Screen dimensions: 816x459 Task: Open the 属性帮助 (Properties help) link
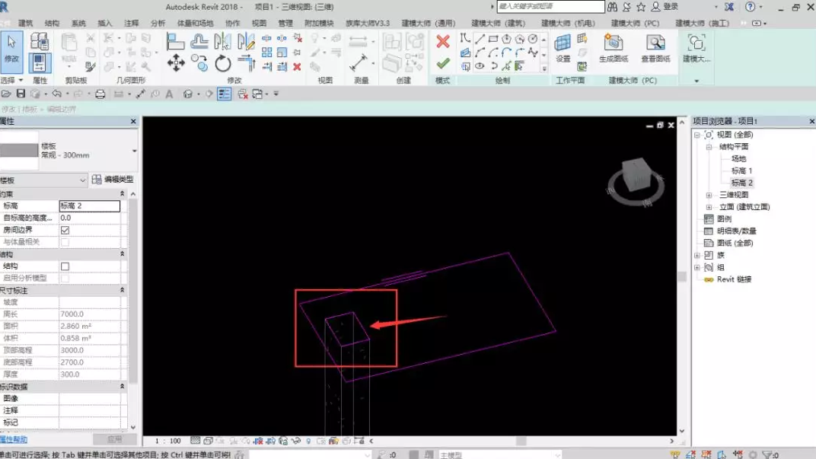coord(13,439)
